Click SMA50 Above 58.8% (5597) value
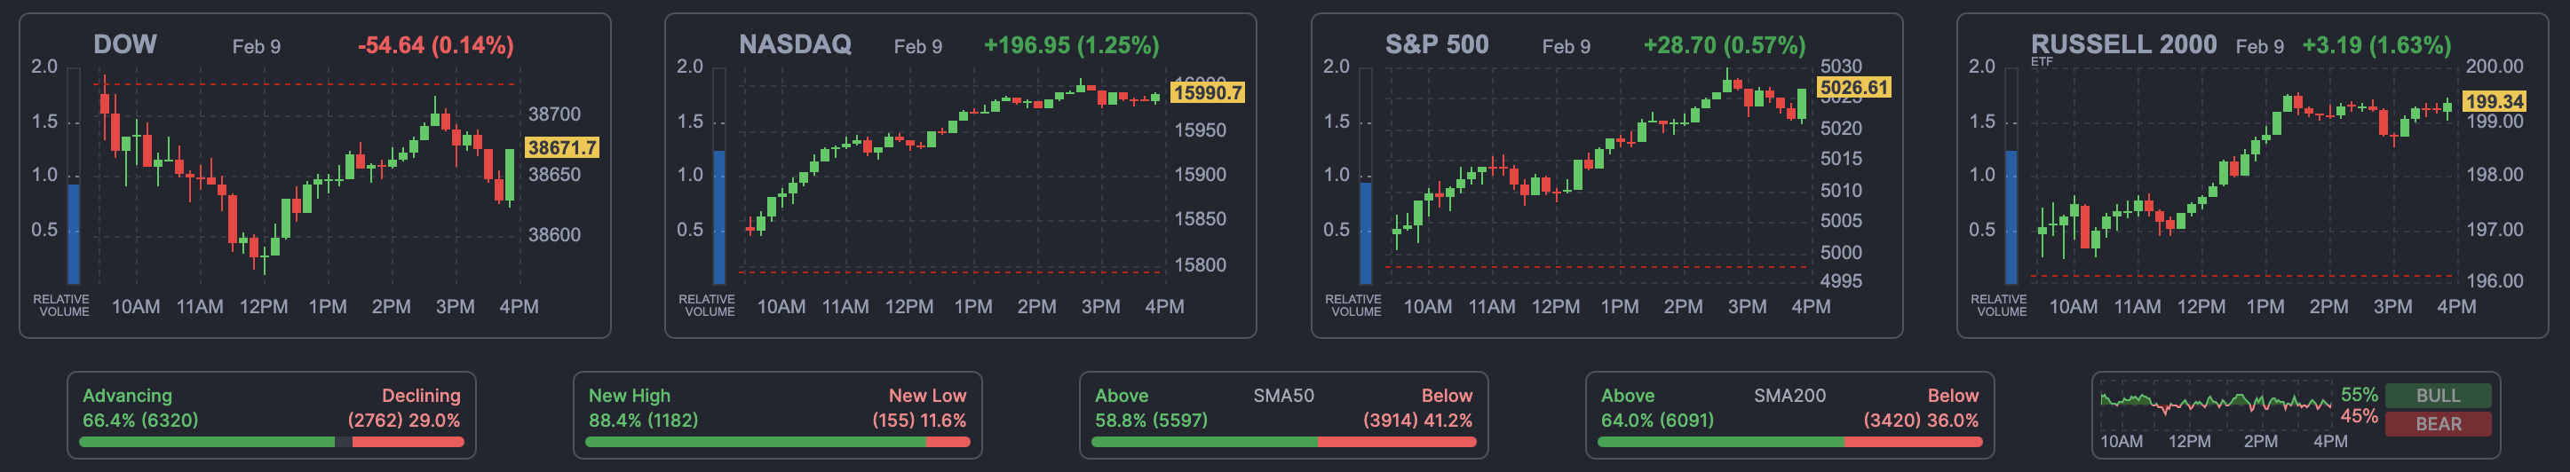This screenshot has height=472, width=2570. pyautogui.click(x=1151, y=421)
